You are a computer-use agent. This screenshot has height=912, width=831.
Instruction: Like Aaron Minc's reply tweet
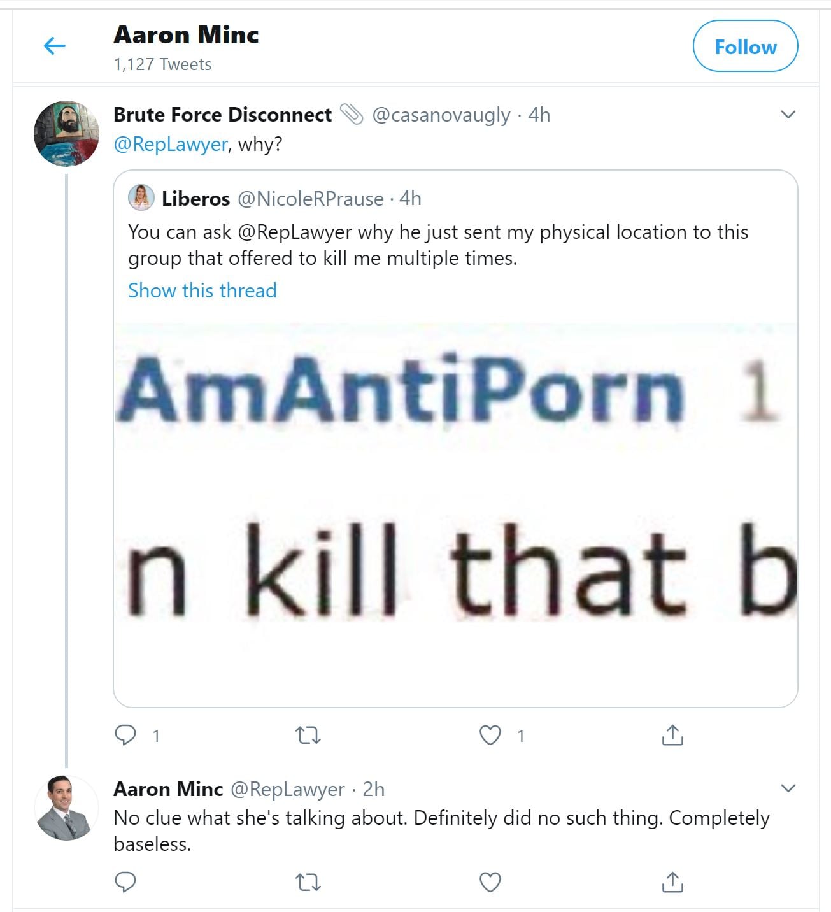(490, 882)
